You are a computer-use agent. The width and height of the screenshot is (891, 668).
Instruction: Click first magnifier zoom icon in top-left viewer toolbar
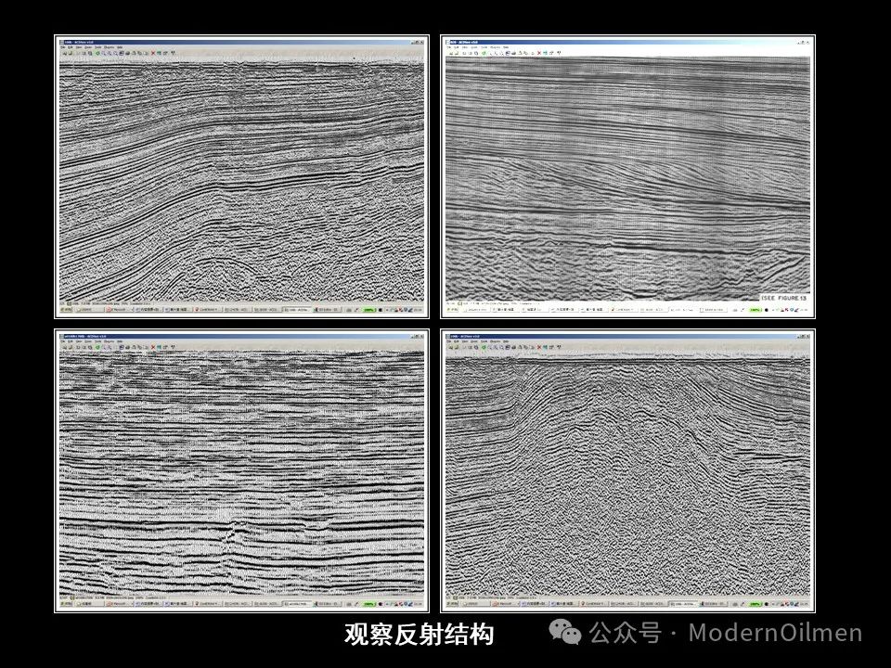(104, 54)
